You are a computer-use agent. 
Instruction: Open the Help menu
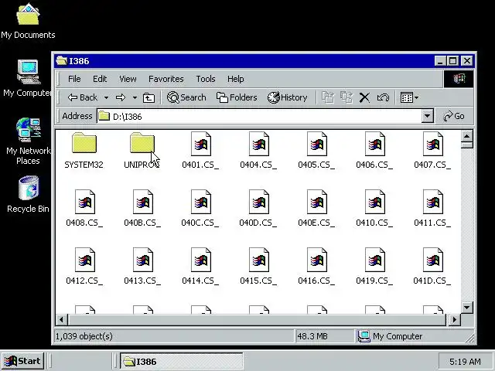click(x=235, y=79)
